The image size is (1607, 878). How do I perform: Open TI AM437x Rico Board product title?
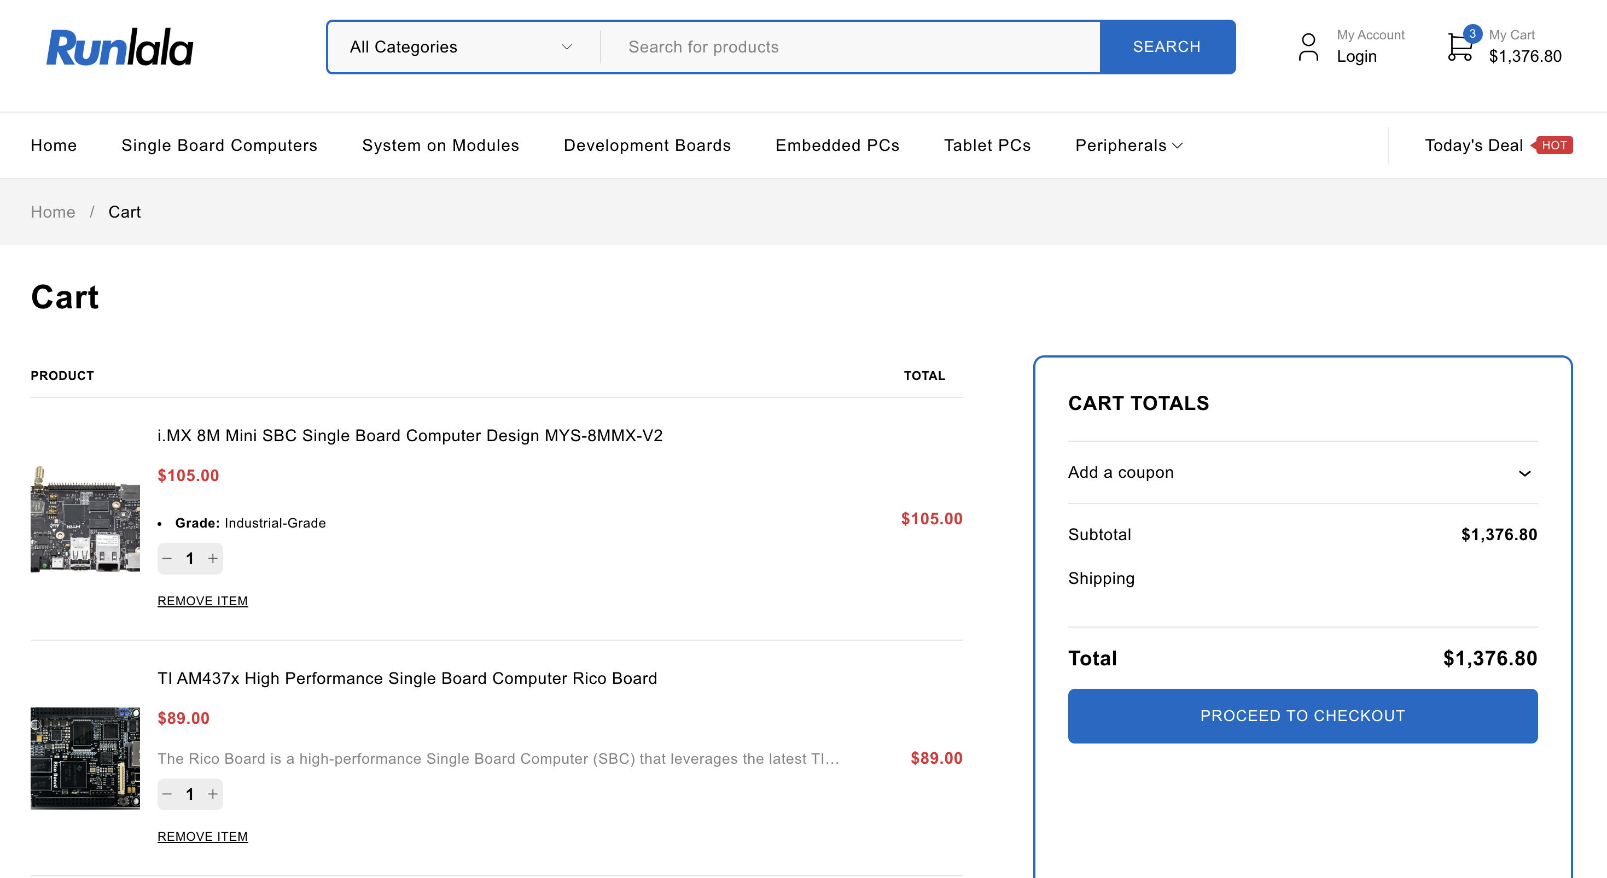point(407,678)
